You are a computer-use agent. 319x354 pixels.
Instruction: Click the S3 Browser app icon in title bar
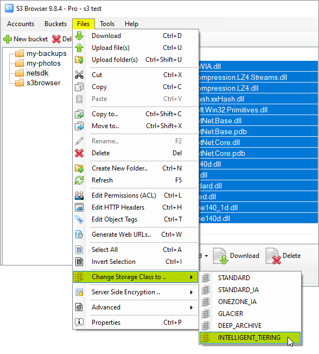9,8
